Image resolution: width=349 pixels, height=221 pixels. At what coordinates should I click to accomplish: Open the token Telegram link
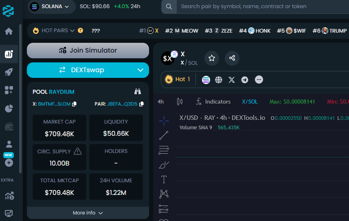pos(245,80)
